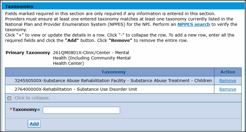246x132 pixels.
Task: Select the 276400000X Substance Use Disorder Unit row
Action: [x=76, y=89]
